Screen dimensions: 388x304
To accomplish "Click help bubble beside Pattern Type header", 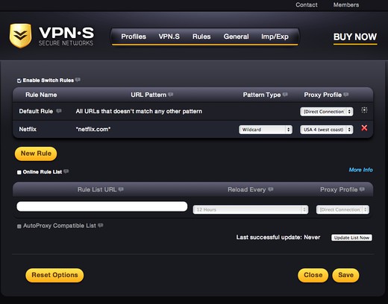I will [285, 95].
